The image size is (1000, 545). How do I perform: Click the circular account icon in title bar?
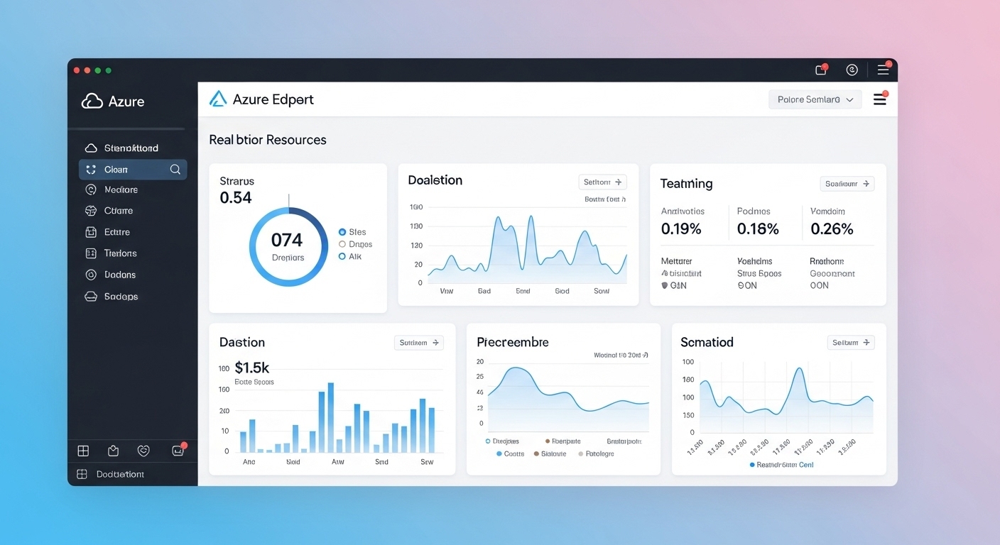coord(852,70)
